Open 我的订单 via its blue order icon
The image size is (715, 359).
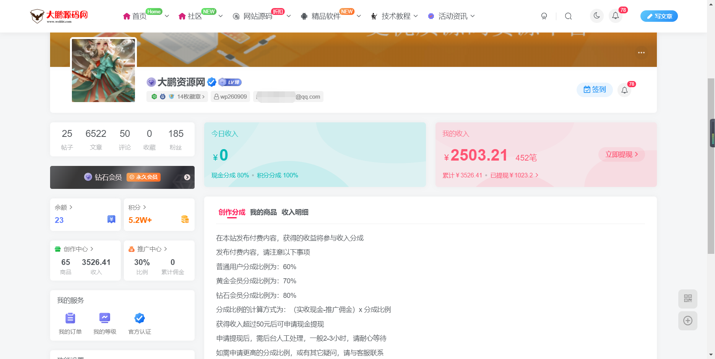[70, 318]
